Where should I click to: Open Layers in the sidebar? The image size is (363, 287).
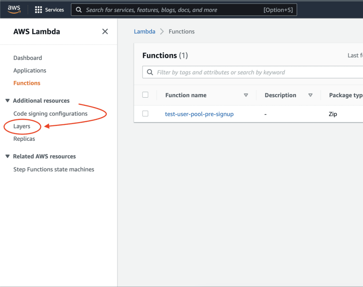pyautogui.click(x=22, y=127)
